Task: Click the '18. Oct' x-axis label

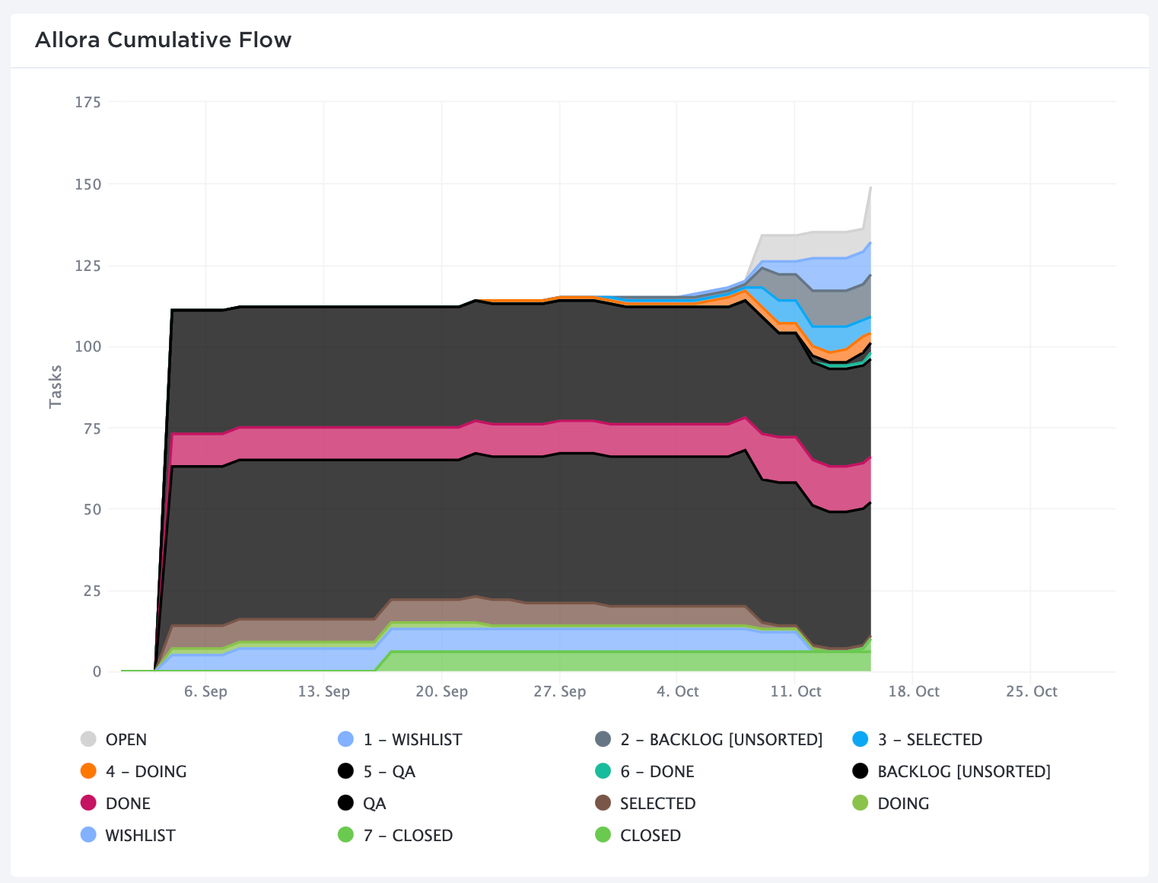Action: point(913,691)
